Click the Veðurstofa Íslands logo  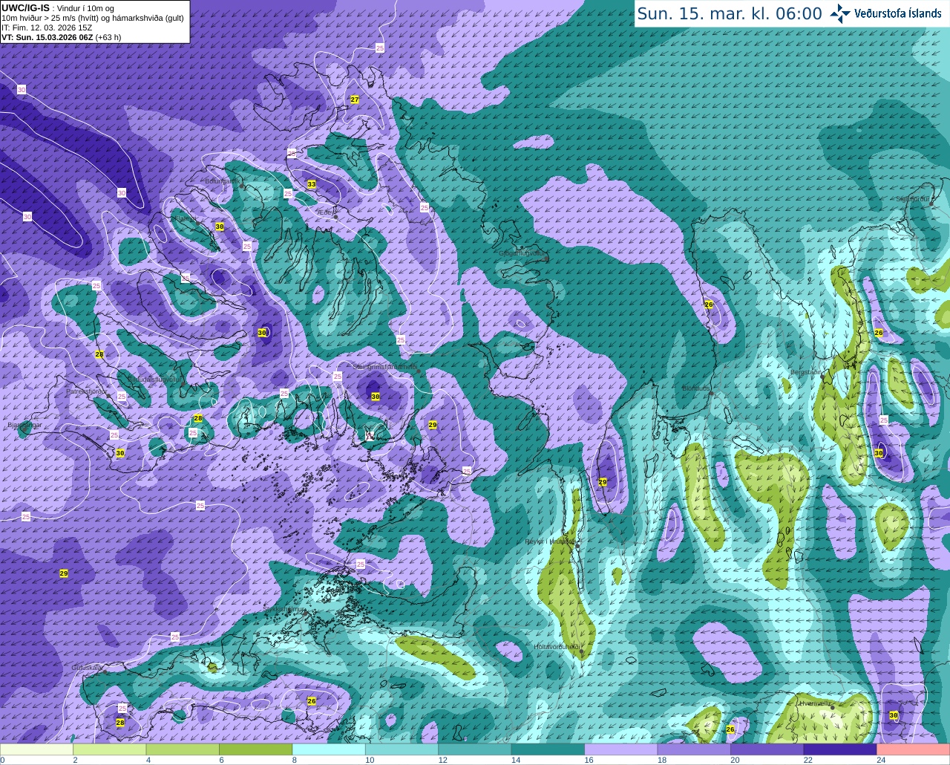coord(885,13)
